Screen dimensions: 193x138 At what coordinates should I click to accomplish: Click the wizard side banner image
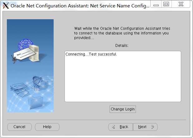pos(30,66)
